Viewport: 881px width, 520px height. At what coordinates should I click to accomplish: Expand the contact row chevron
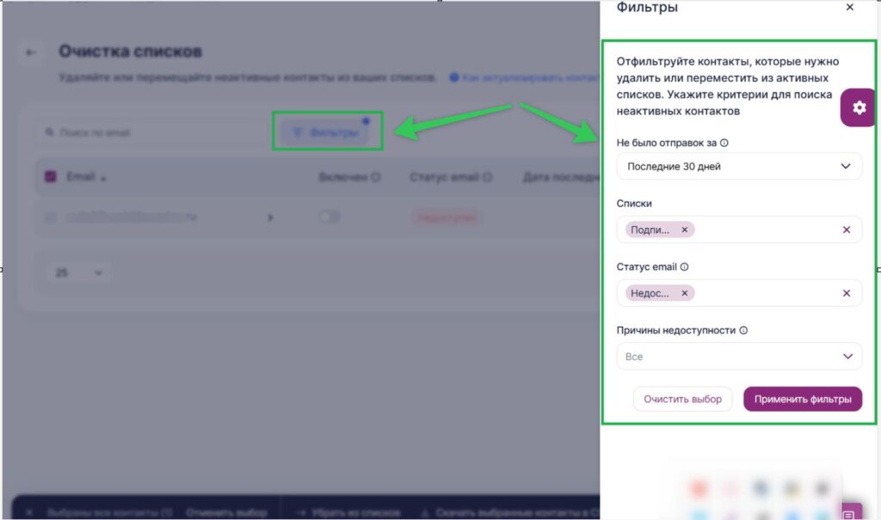pyautogui.click(x=270, y=217)
